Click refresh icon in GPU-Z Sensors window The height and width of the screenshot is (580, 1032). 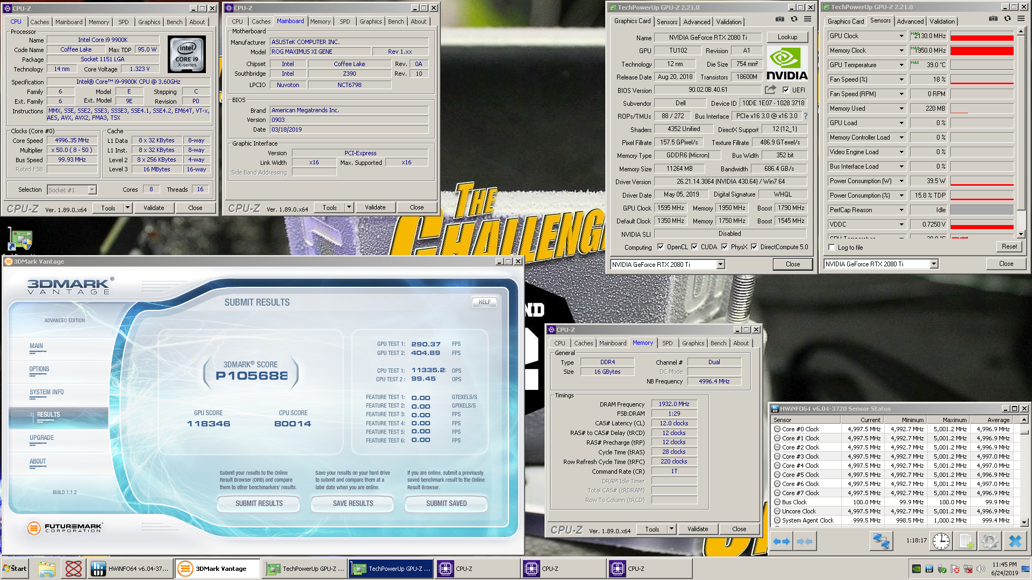(x=1007, y=19)
